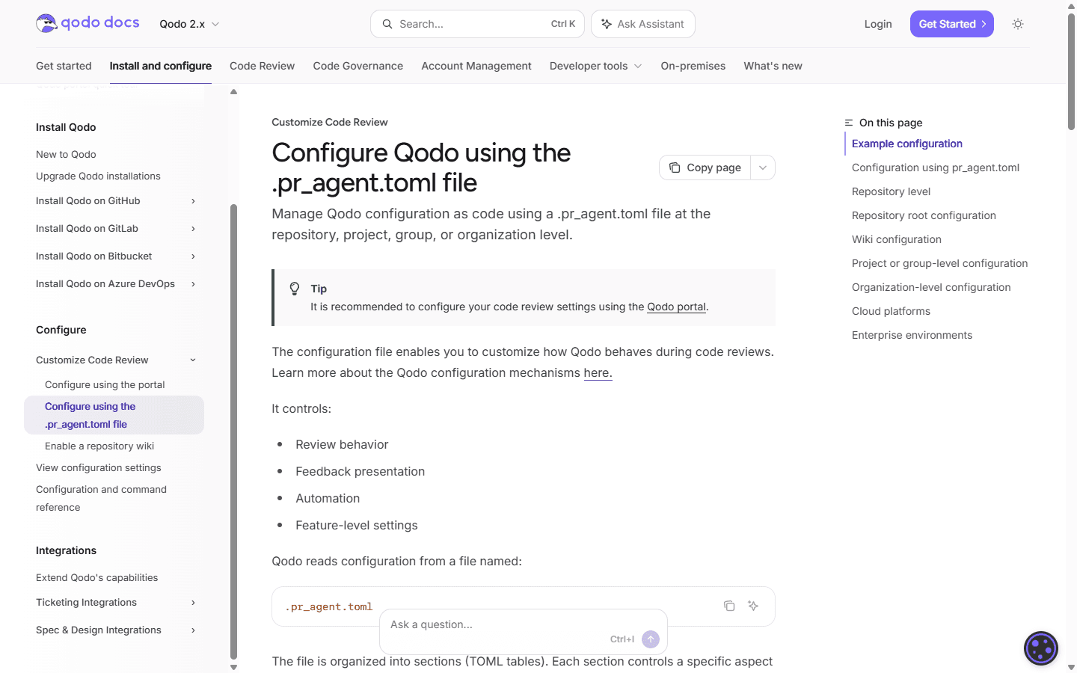Click the sidebar scrollbar thumb
The image size is (1077, 673).
[233, 431]
